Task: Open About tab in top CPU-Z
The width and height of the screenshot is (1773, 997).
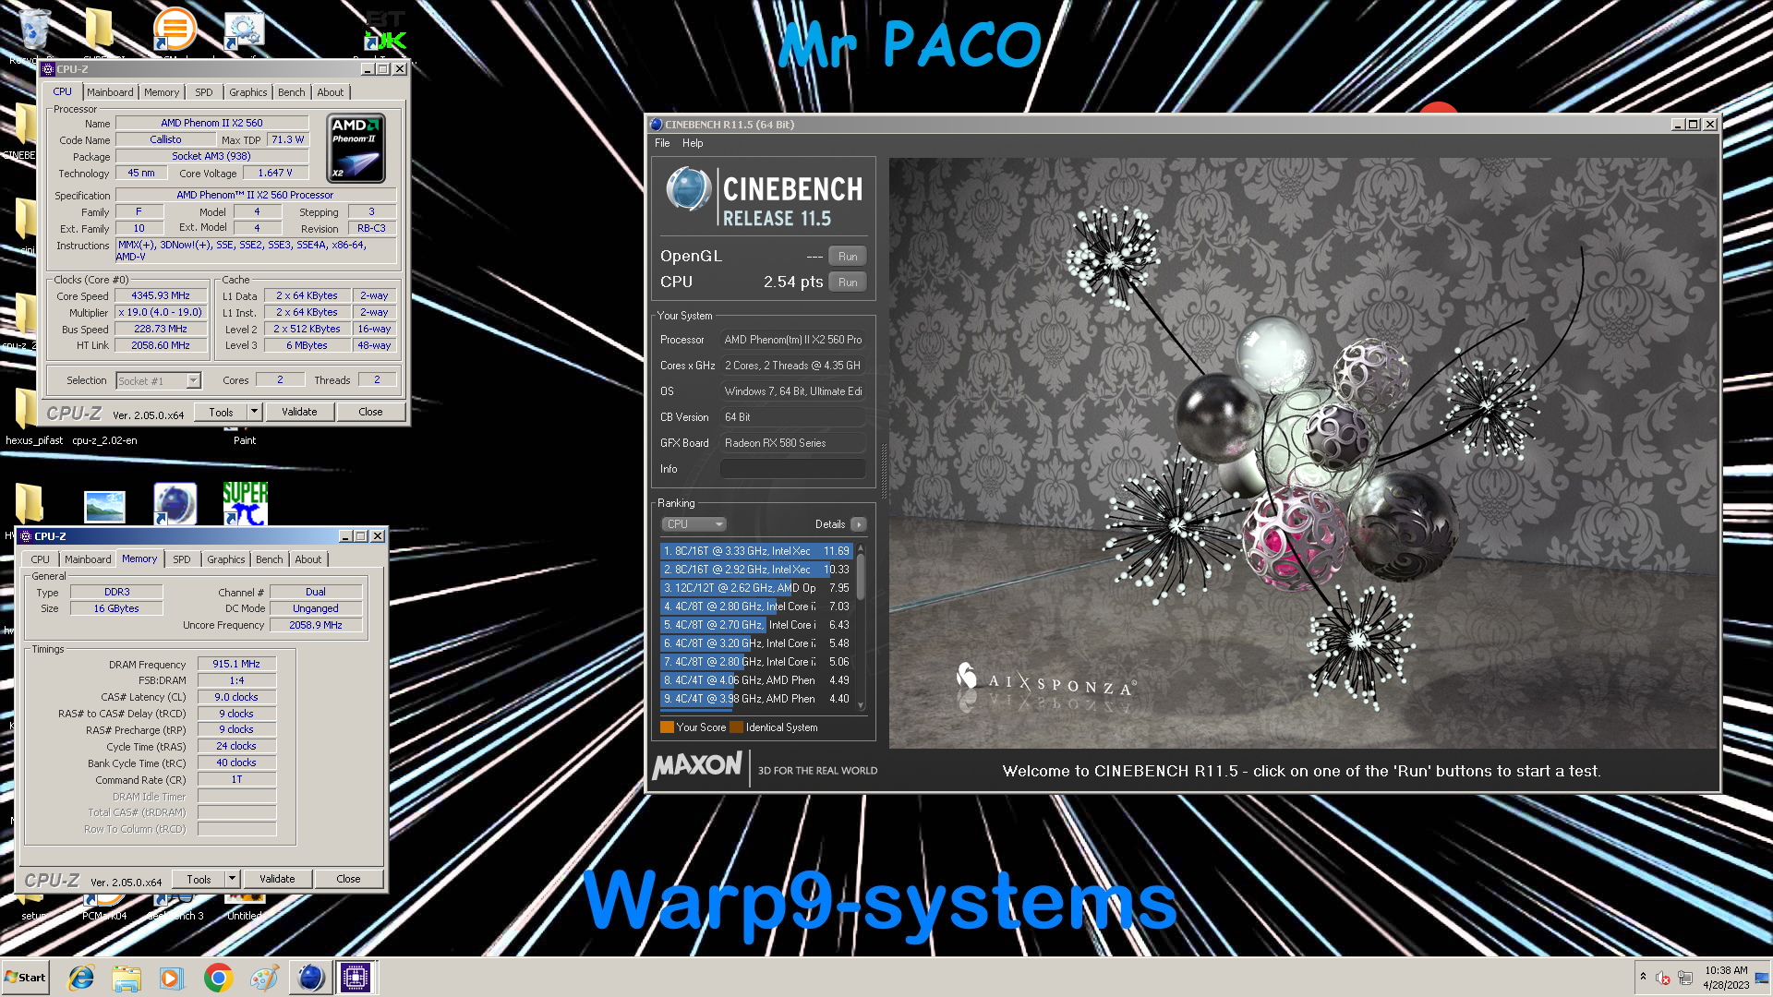Action: pyautogui.click(x=331, y=92)
